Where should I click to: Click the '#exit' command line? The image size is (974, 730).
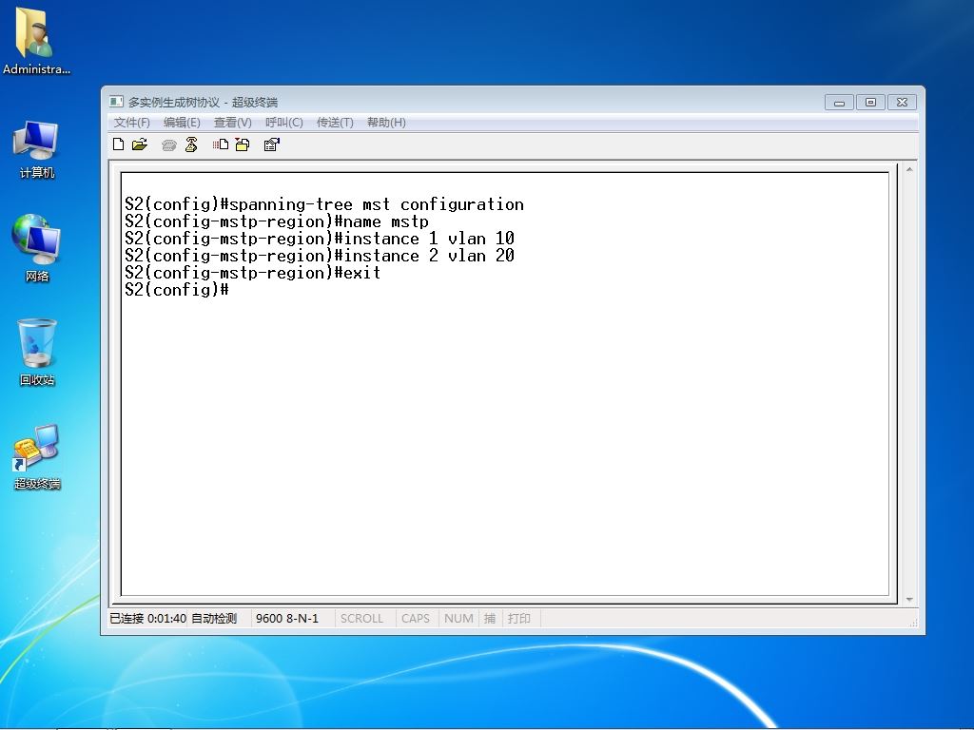[252, 273]
